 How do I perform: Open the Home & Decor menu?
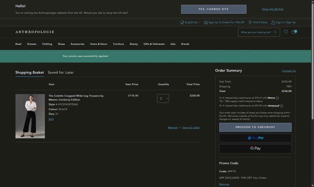pos(99,44)
